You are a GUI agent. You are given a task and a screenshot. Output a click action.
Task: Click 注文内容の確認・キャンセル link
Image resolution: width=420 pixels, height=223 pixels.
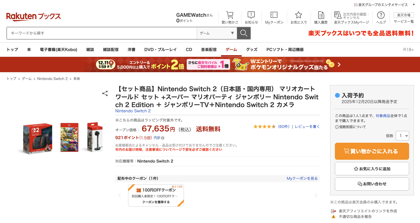[356, 16]
